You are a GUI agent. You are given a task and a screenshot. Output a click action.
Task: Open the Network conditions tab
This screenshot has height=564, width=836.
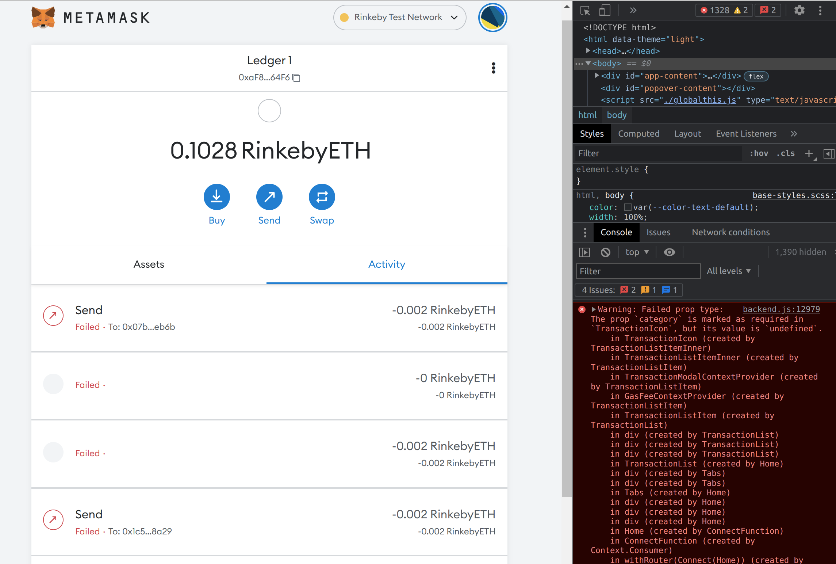coord(730,232)
